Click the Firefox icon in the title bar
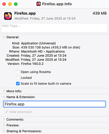Viewport: 109px width, 134px height. pyautogui.click(x=39, y=4)
